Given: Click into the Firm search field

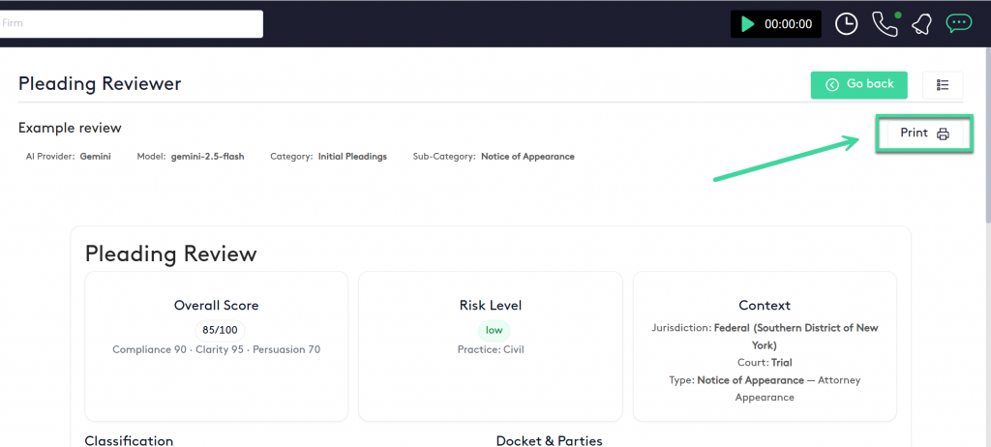Looking at the screenshot, I should pyautogui.click(x=131, y=24).
